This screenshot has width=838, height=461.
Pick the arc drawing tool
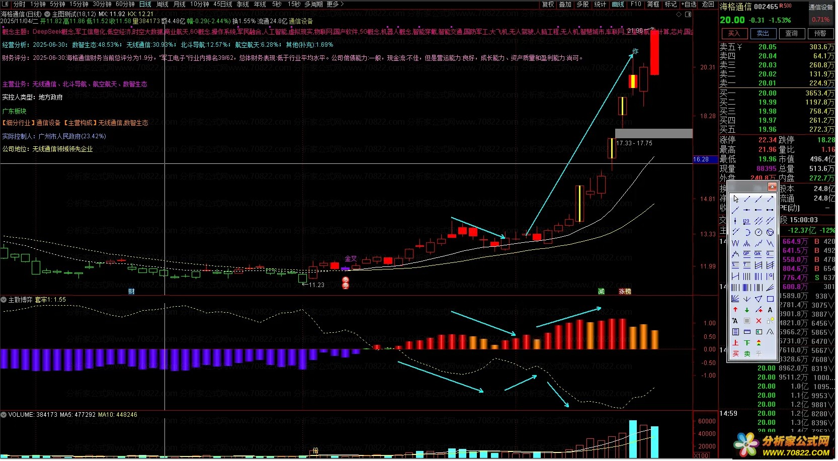pyautogui.click(x=747, y=232)
